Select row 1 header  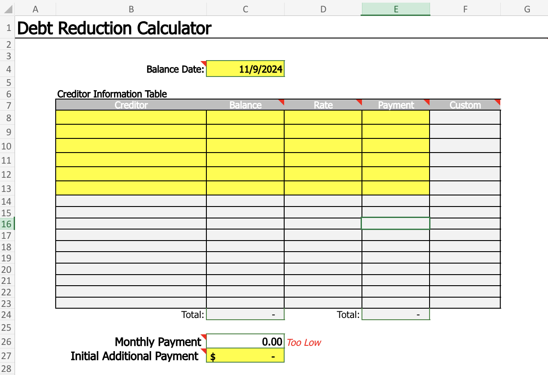8,28
